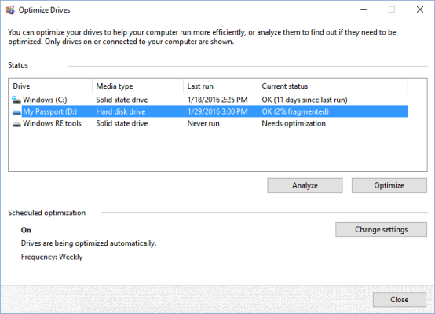The width and height of the screenshot is (435, 314).
Task: Click the Close button at the bottom
Action: click(x=400, y=300)
